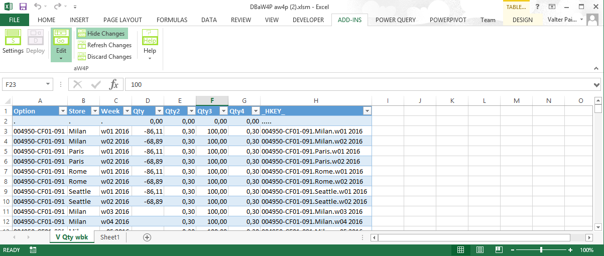Select the V Qty wbk sheet tab
This screenshot has width=604, height=256.
pyautogui.click(x=72, y=237)
